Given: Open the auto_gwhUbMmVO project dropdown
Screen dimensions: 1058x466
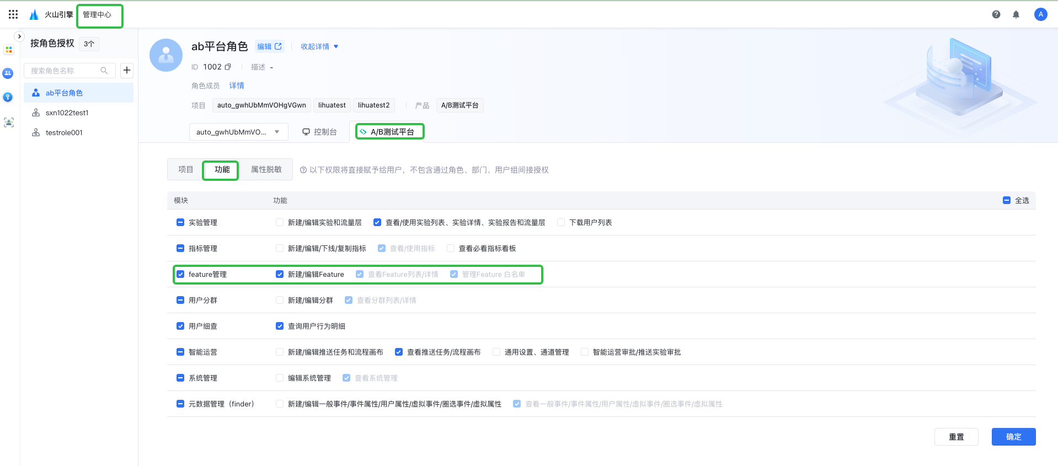Looking at the screenshot, I should tap(238, 132).
